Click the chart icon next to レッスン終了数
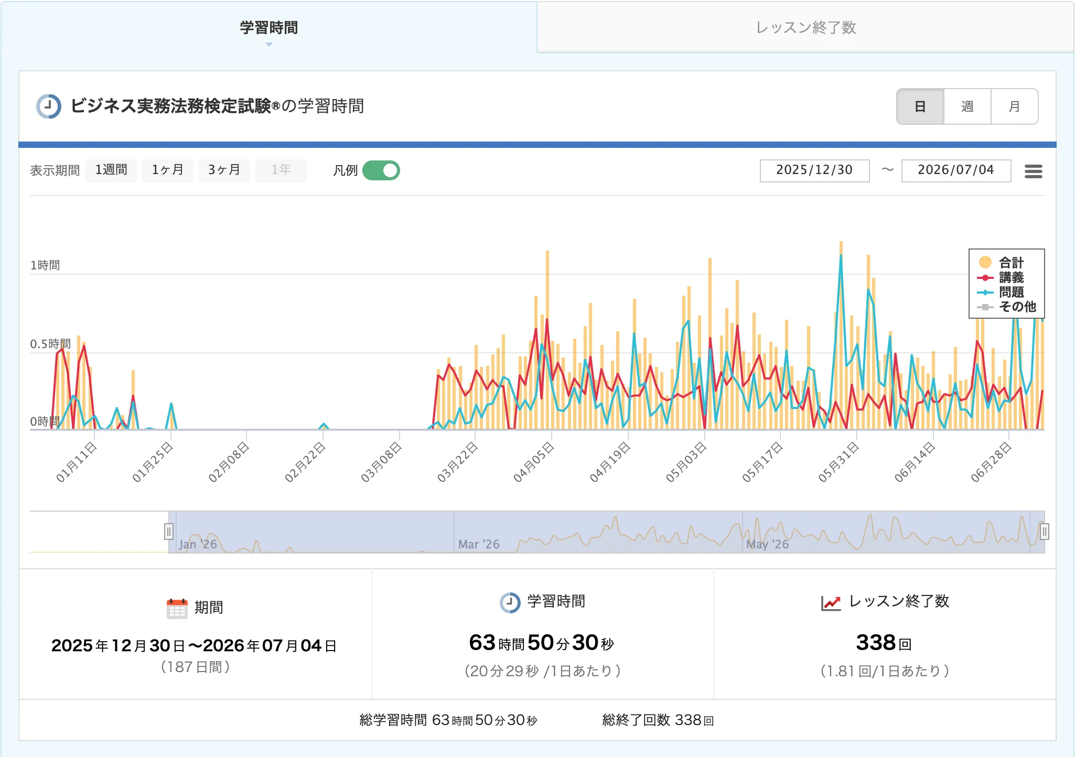This screenshot has width=1075, height=757. pyautogui.click(x=831, y=602)
